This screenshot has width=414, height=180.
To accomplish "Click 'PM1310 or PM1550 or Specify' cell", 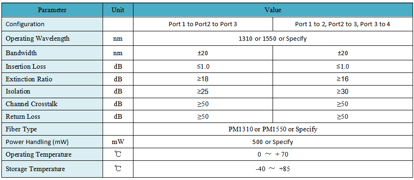I will (x=273, y=129).
